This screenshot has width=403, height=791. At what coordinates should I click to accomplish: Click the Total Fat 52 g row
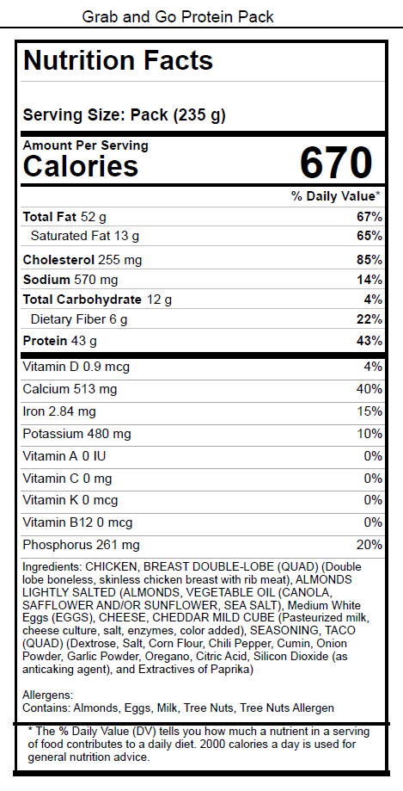click(x=203, y=217)
